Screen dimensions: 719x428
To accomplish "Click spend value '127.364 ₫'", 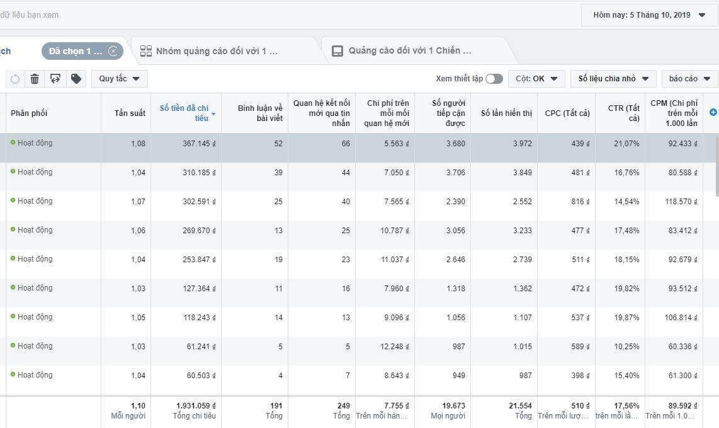I will pyautogui.click(x=199, y=289).
